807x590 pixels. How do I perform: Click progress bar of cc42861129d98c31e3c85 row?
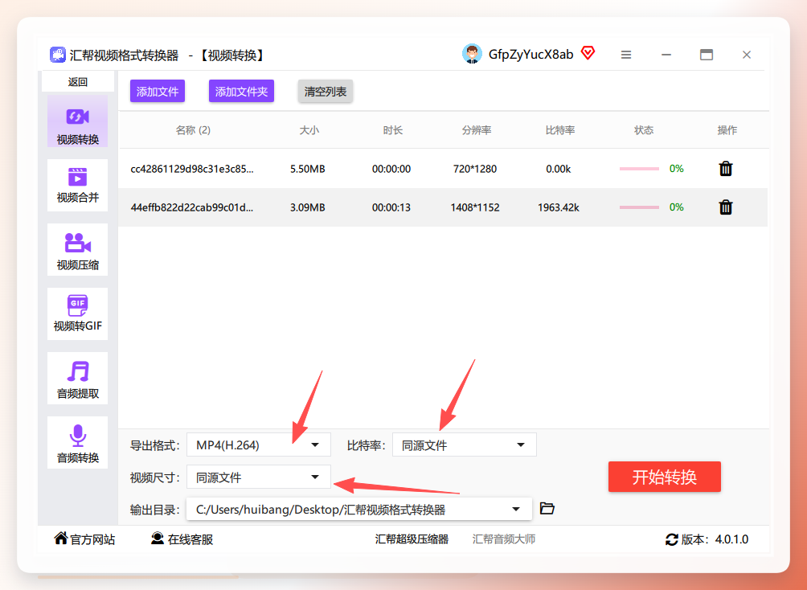(x=639, y=169)
